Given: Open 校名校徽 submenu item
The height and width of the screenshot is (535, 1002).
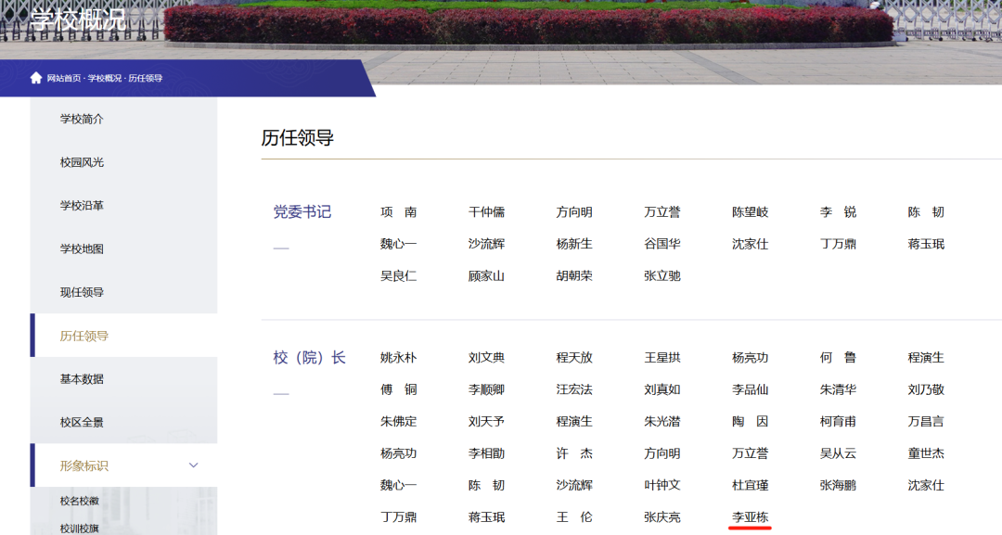Looking at the screenshot, I should [80, 501].
